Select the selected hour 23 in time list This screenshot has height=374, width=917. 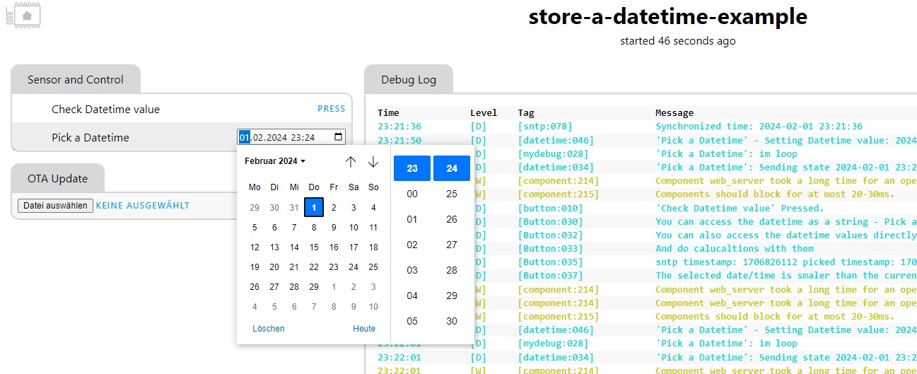coord(412,168)
